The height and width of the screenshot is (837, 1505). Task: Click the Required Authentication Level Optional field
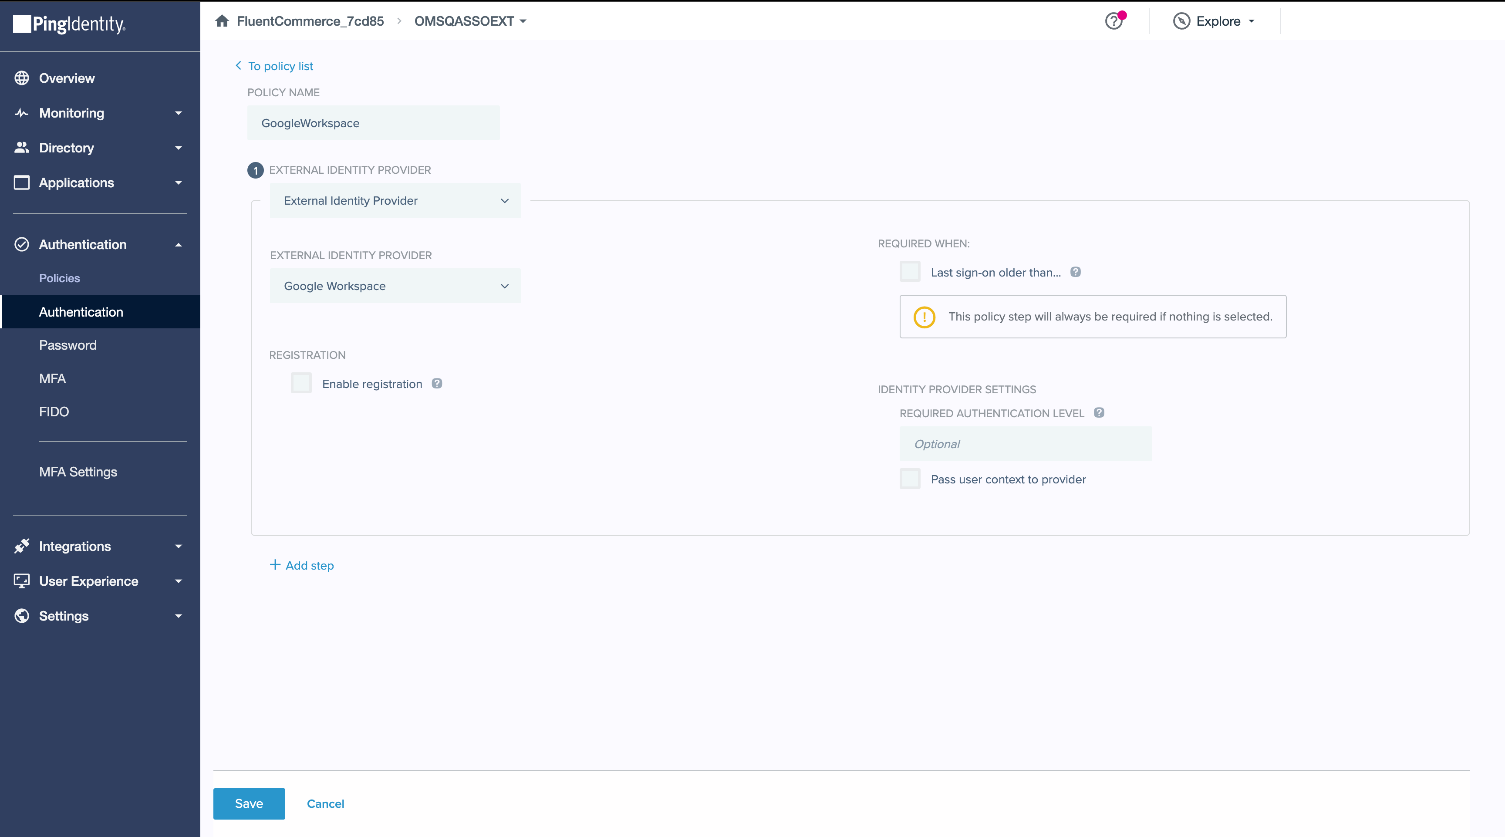(x=1026, y=444)
